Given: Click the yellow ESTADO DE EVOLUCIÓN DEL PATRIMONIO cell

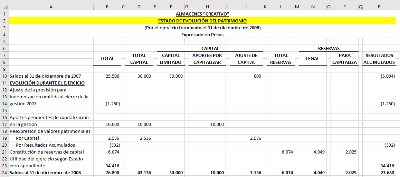Looking at the screenshot, I should [x=202, y=21].
